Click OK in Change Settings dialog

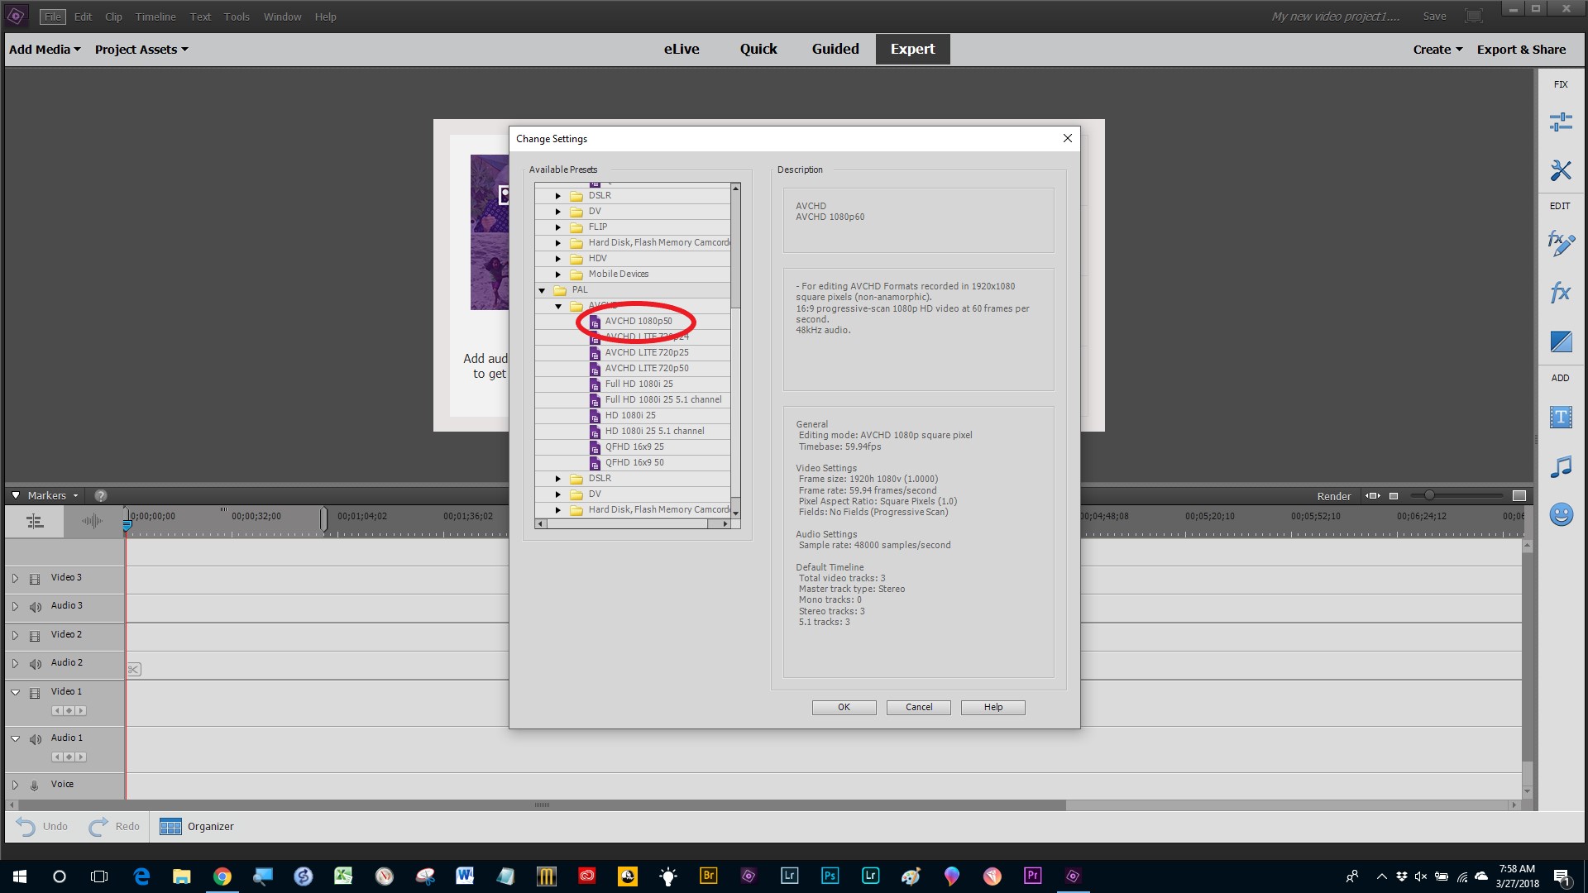844,708
